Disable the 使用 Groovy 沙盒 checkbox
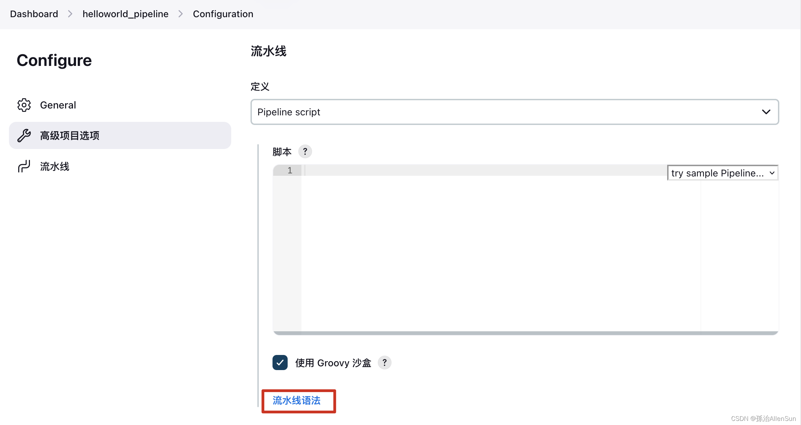The width and height of the screenshot is (801, 425). (x=280, y=363)
